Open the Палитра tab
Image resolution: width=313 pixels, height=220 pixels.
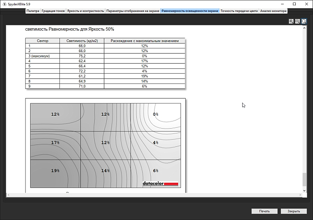(33, 10)
